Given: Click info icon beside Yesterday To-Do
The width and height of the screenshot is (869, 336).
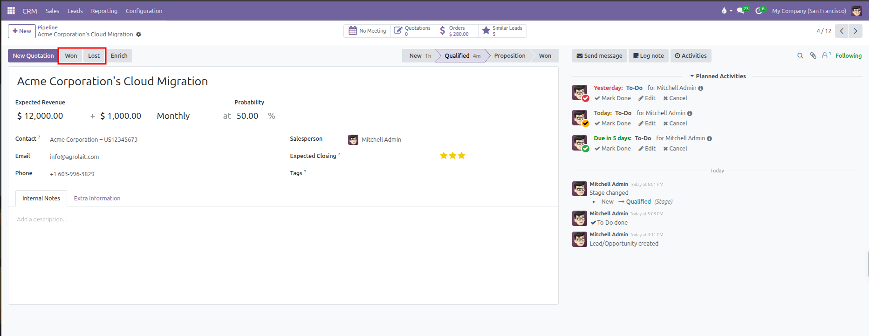Looking at the screenshot, I should tap(701, 88).
